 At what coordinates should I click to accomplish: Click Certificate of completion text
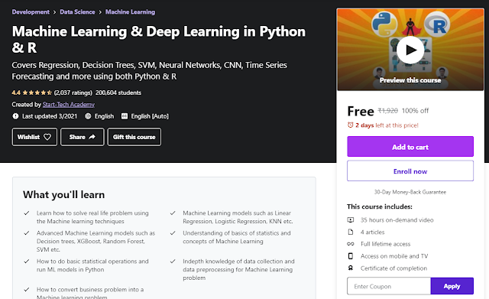393,268
